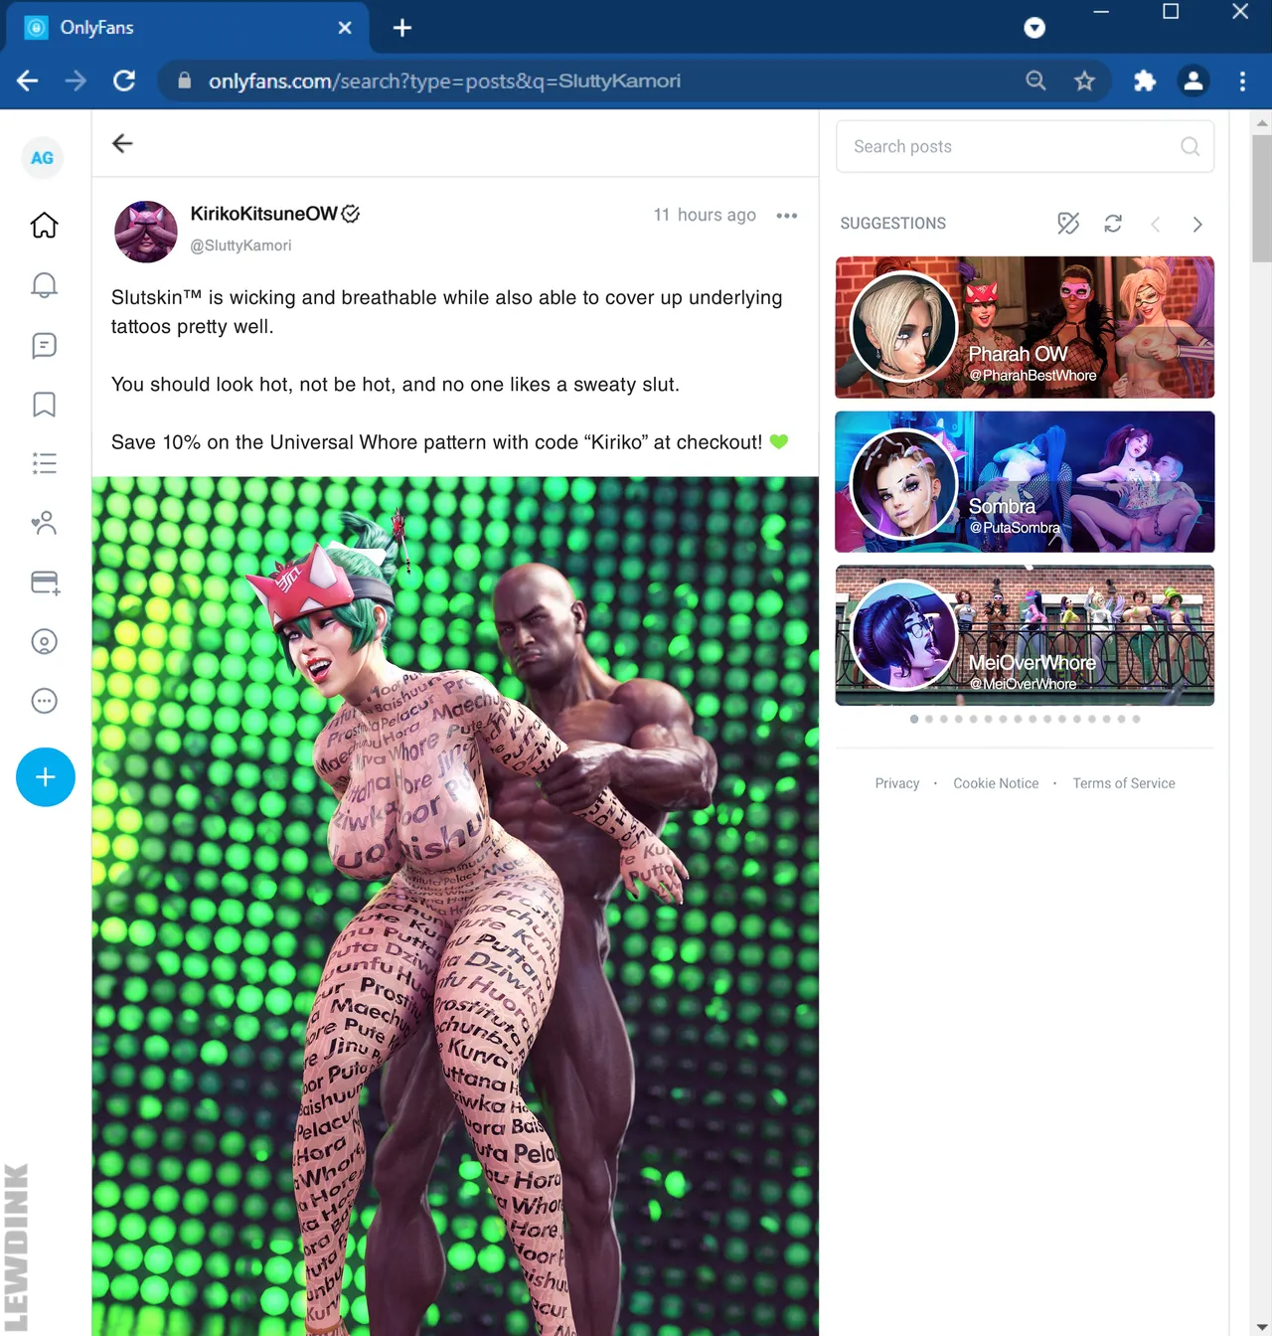Refresh the Suggestions list

tap(1113, 224)
